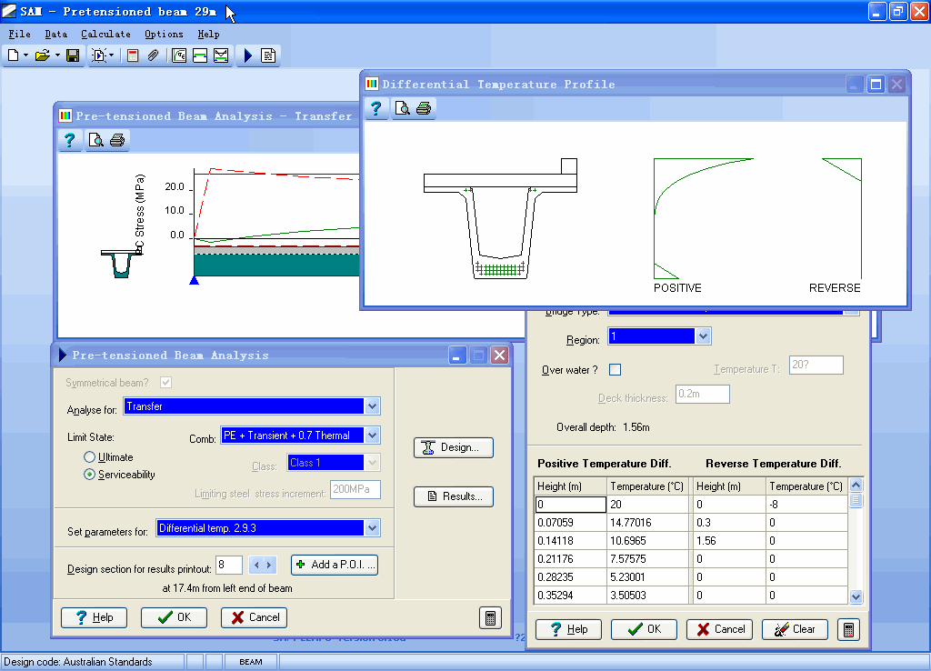Click Help in temperature parameters dialog
931x671 pixels.
569,629
